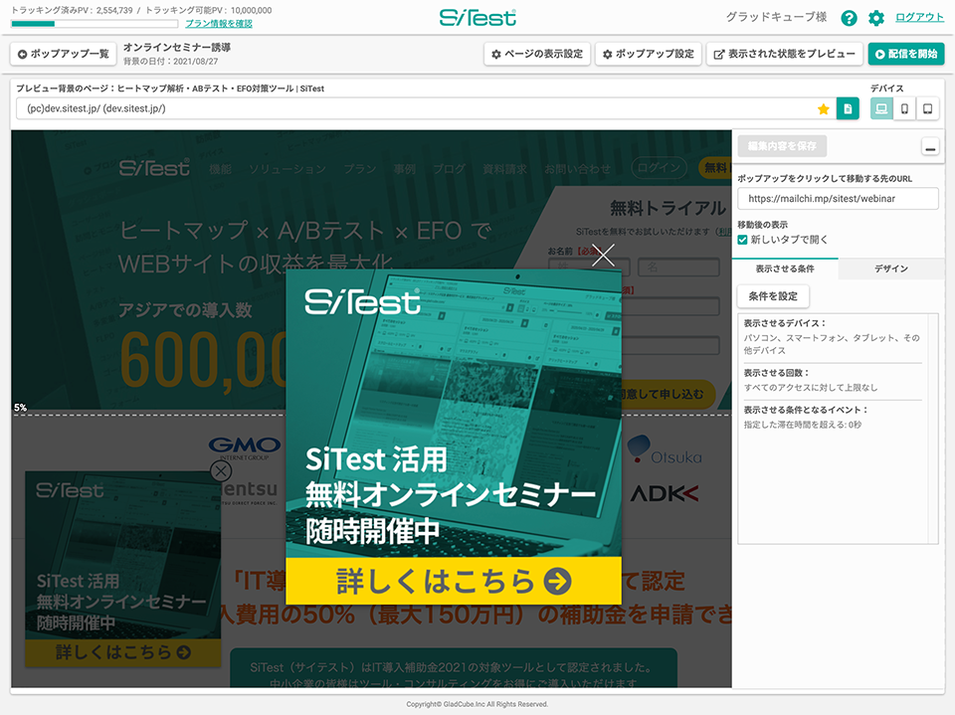955x715 pixels.
Task: Click the SiTest logo in the header
Action: pos(477,18)
